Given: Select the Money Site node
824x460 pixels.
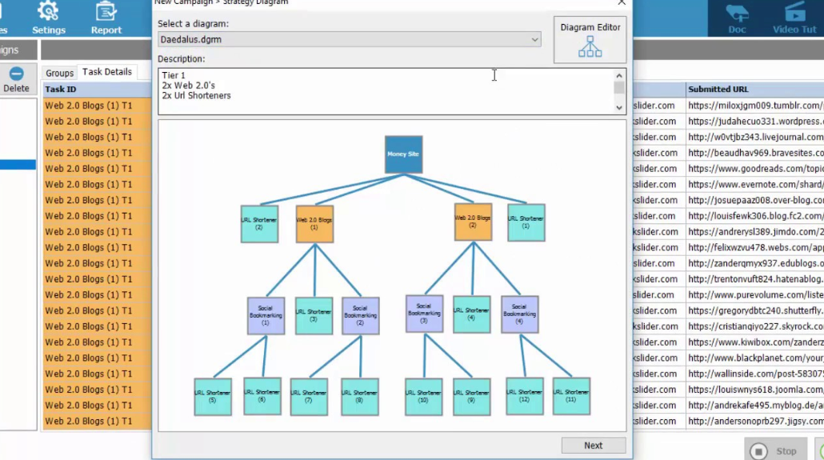Looking at the screenshot, I should [403, 154].
